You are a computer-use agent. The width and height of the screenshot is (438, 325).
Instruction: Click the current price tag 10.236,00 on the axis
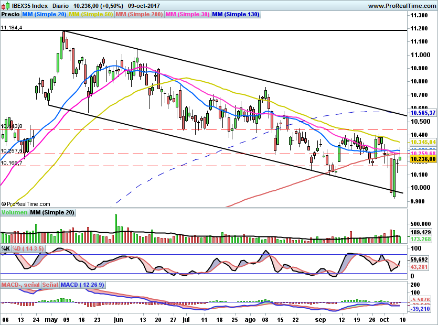click(423, 159)
